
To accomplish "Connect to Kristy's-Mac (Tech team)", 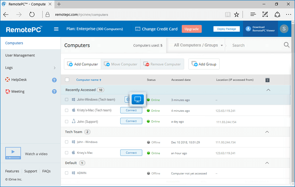I will pos(131,110).
